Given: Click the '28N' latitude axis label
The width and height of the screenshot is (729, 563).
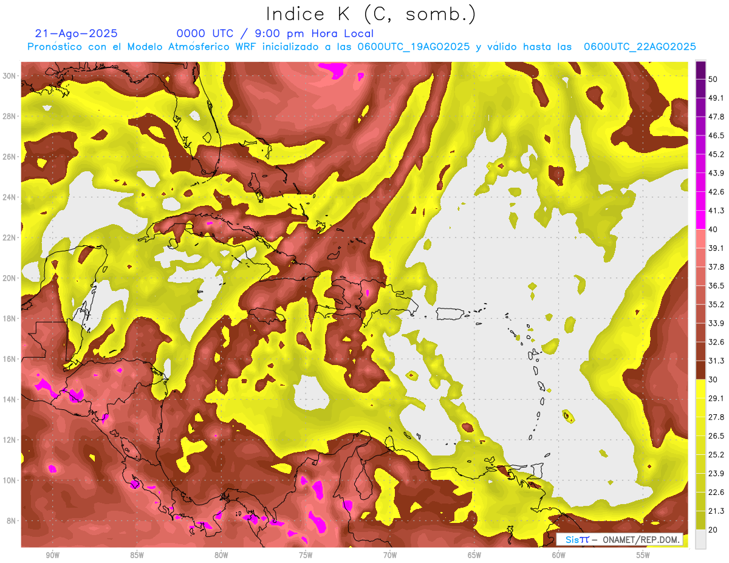Looking at the screenshot, I should [10, 116].
